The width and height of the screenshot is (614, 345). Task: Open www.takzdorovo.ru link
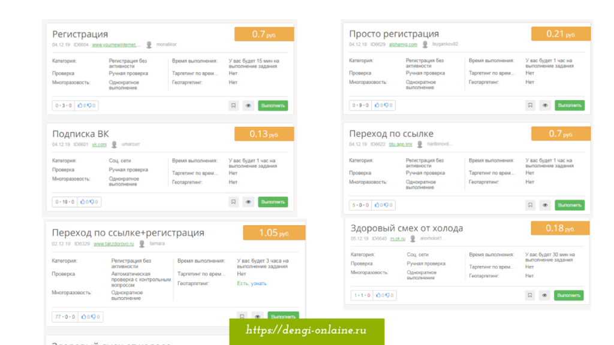pos(113,244)
